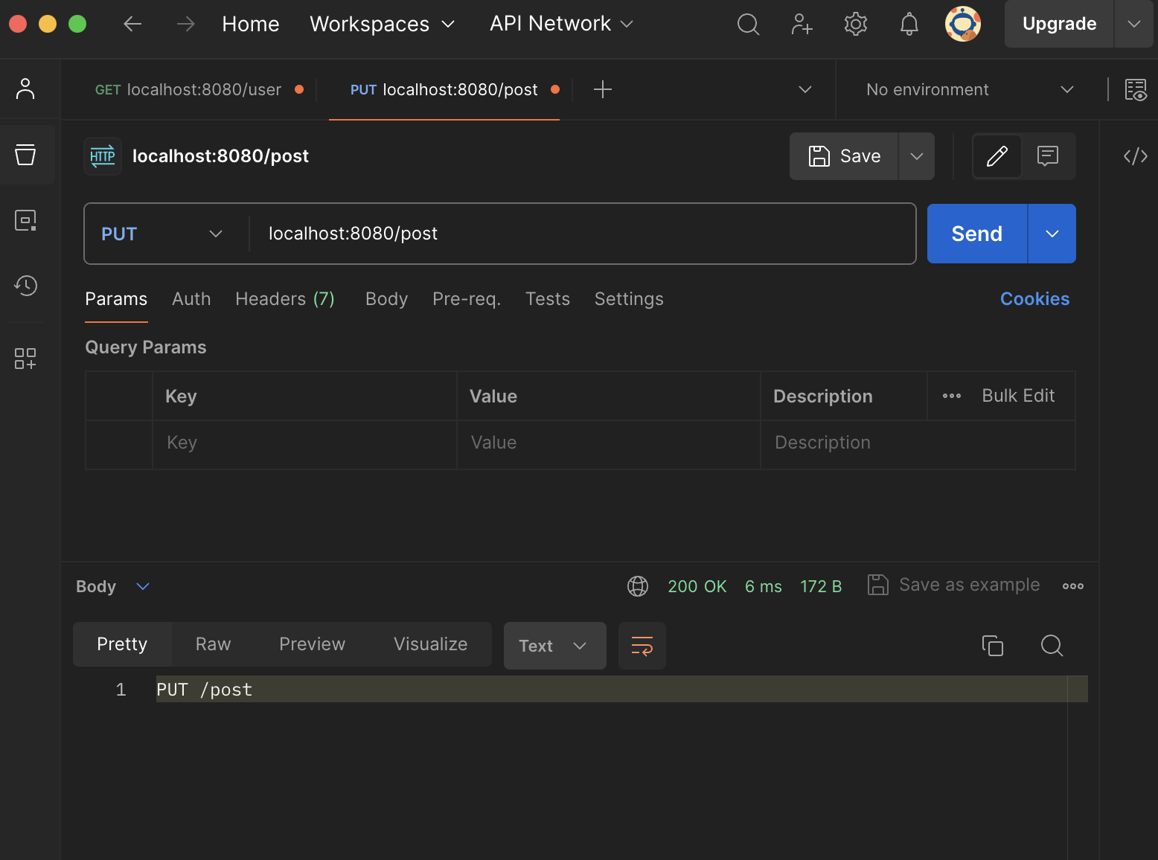This screenshot has width=1158, height=860.
Task: Open environment quick look icon
Action: point(1136,89)
